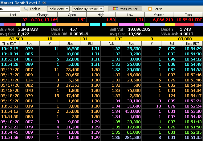Click the Lookup magnifier icon
The height and width of the screenshot is (141, 203).
(x=26, y=9)
